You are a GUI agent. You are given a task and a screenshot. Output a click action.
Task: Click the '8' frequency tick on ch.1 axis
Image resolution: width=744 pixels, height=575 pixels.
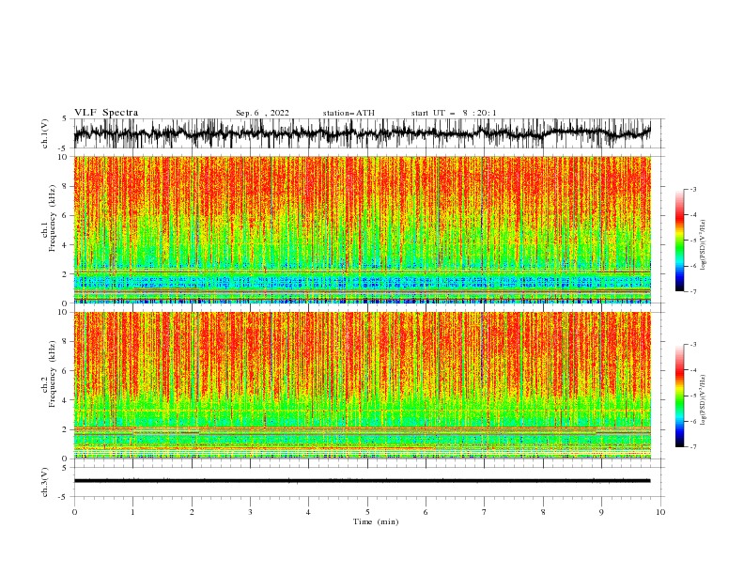pyautogui.click(x=64, y=186)
